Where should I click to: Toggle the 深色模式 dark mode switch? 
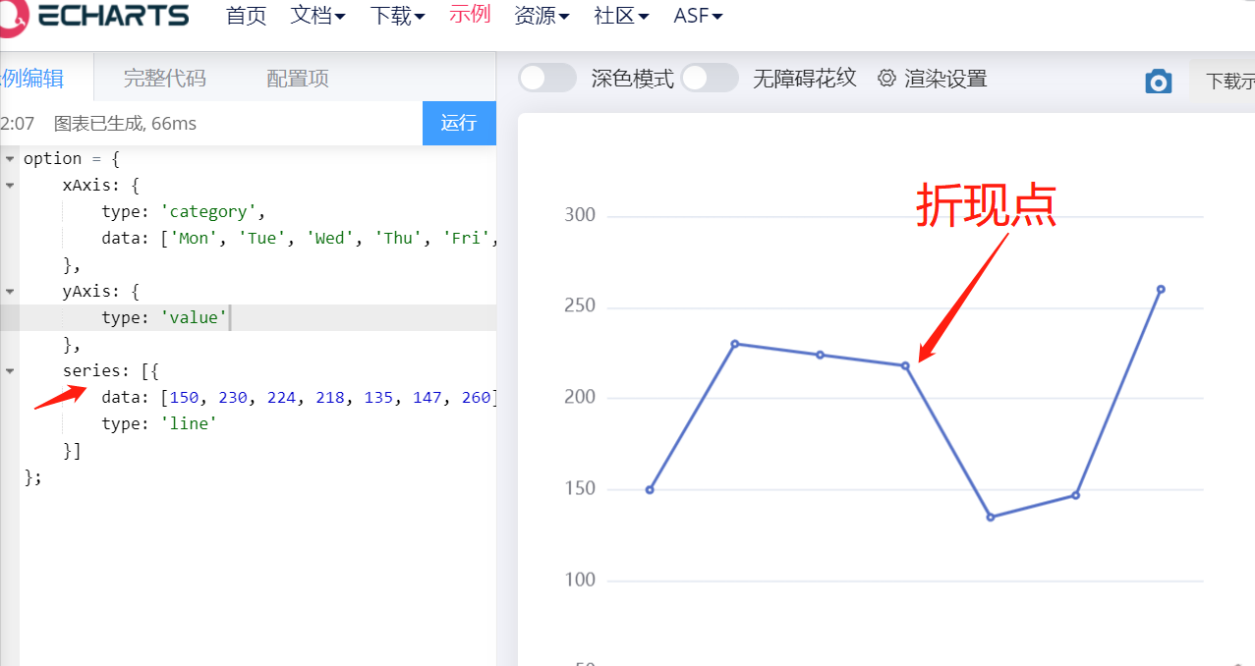546,78
